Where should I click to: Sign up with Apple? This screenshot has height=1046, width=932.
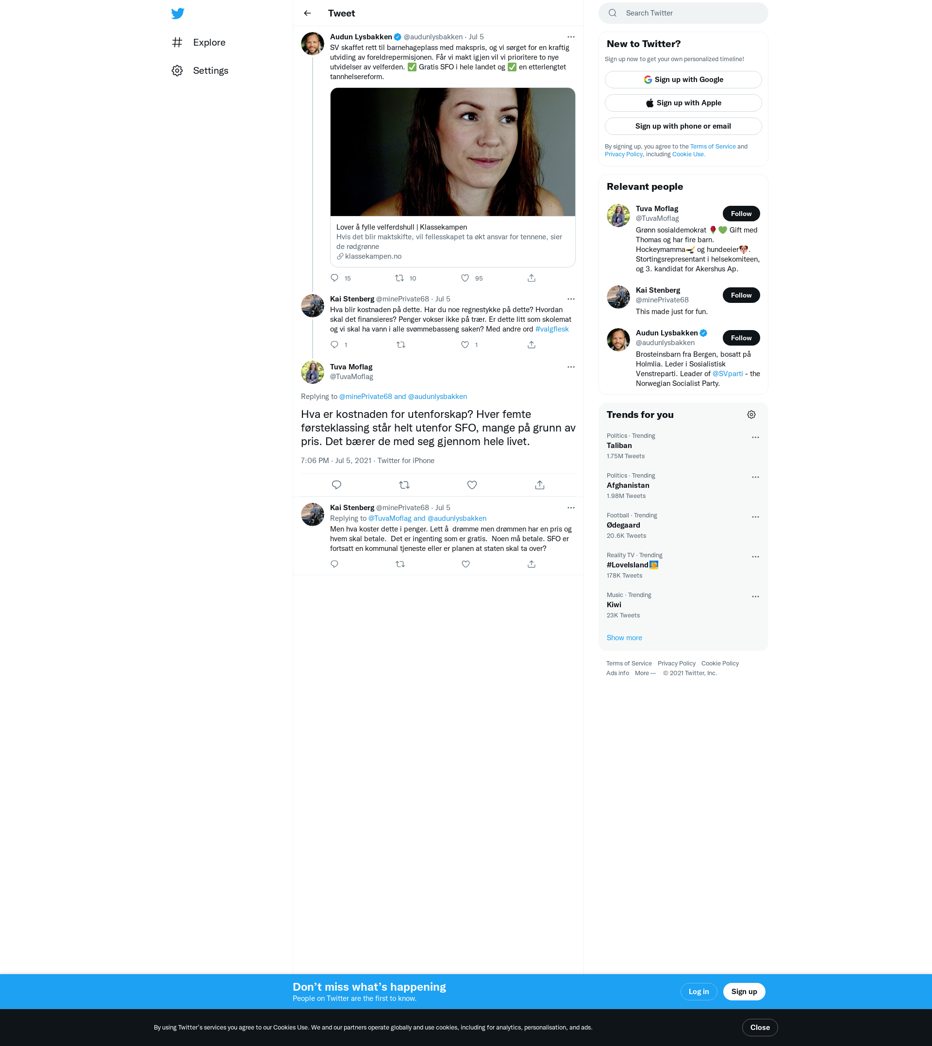(x=683, y=103)
